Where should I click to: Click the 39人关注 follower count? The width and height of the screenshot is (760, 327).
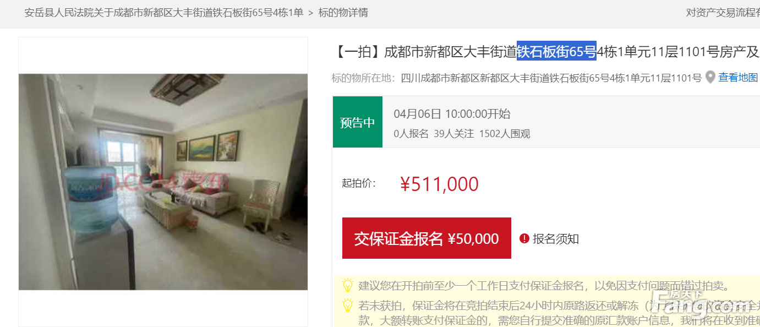point(453,134)
